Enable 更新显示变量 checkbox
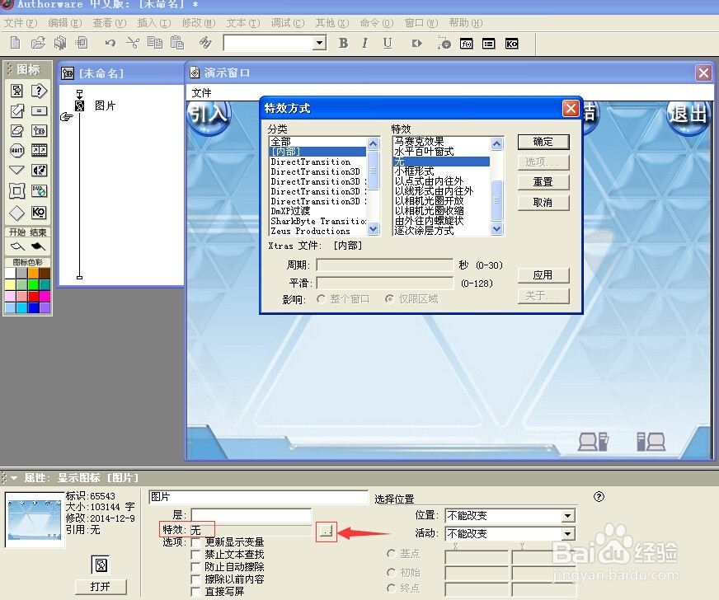The width and height of the screenshot is (719, 600). coord(195,542)
